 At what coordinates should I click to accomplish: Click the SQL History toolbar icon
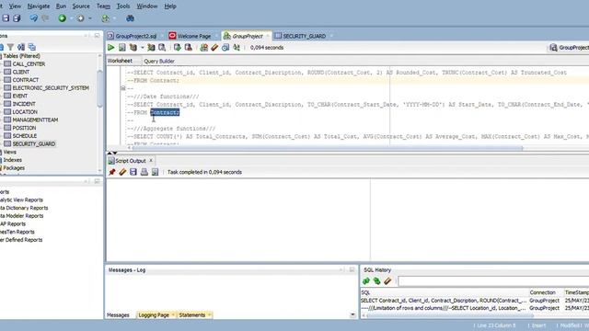(x=225, y=47)
